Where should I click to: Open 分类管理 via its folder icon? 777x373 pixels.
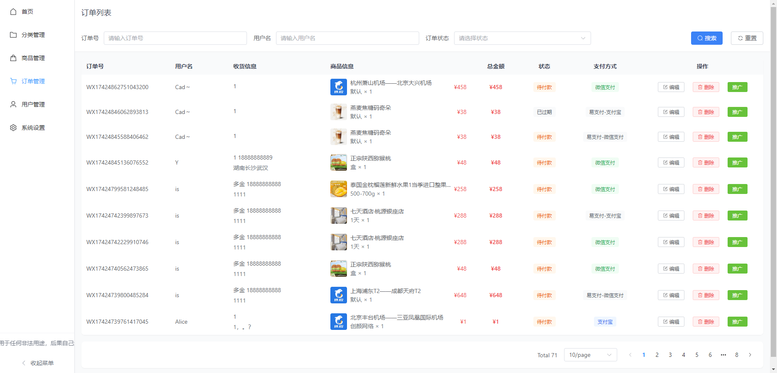[13, 35]
